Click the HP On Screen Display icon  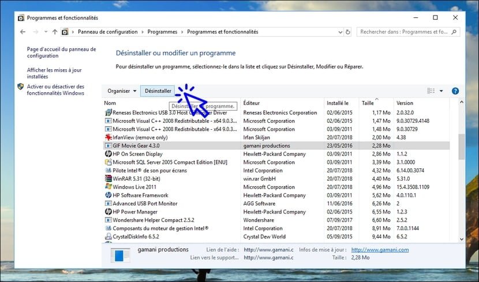(x=108, y=154)
